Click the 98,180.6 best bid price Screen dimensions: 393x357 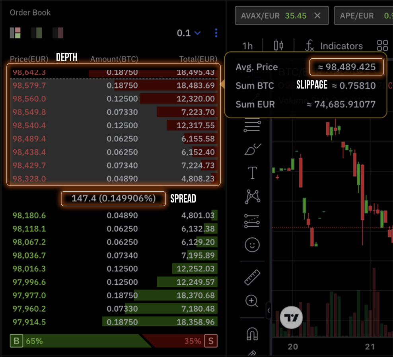29,216
